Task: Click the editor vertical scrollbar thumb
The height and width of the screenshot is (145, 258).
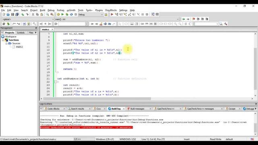Action: click(255, 69)
